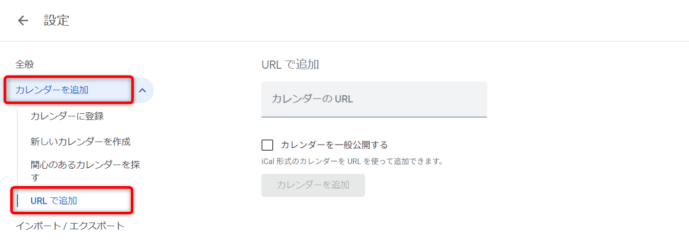689x242 pixels.
Task: Click the back arrow next to 設定
Action: coord(23,21)
